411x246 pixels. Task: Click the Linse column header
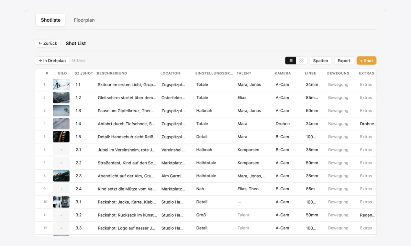coord(310,73)
